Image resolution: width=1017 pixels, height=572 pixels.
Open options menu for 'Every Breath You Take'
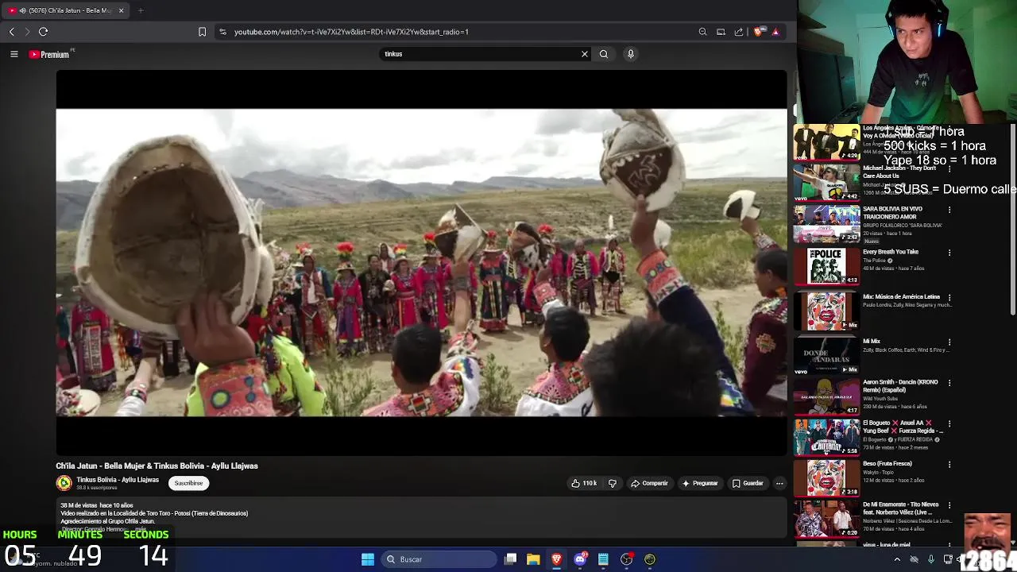[x=949, y=253]
